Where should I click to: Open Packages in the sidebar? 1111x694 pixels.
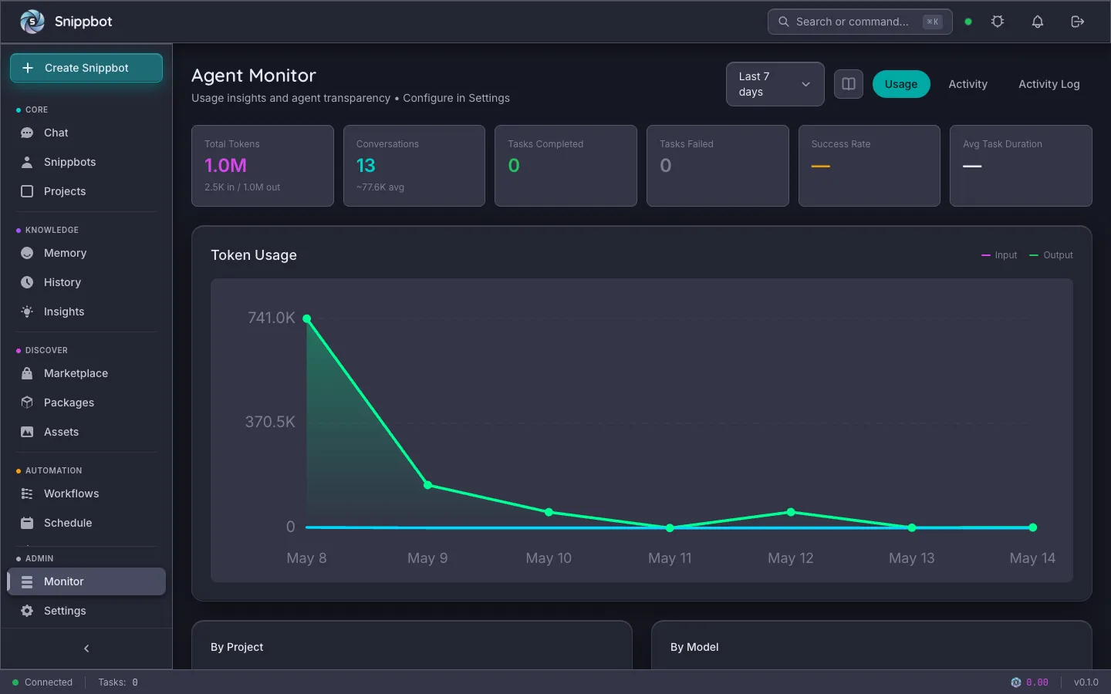click(86, 403)
